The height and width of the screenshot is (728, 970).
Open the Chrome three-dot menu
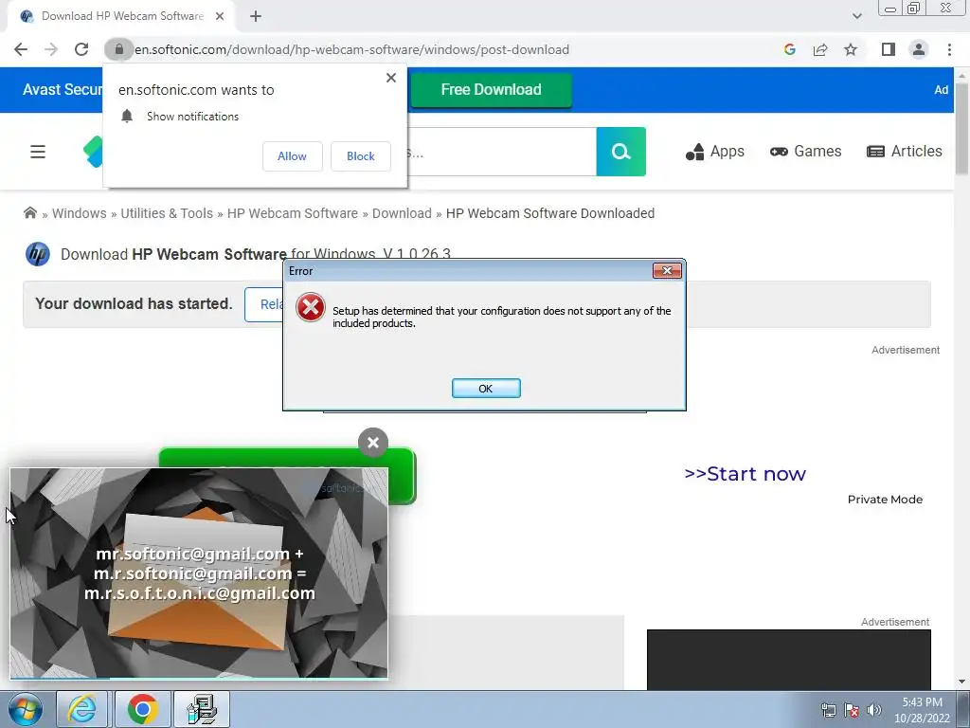point(949,49)
